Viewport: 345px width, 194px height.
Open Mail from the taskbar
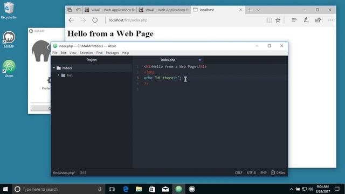tap(165, 189)
